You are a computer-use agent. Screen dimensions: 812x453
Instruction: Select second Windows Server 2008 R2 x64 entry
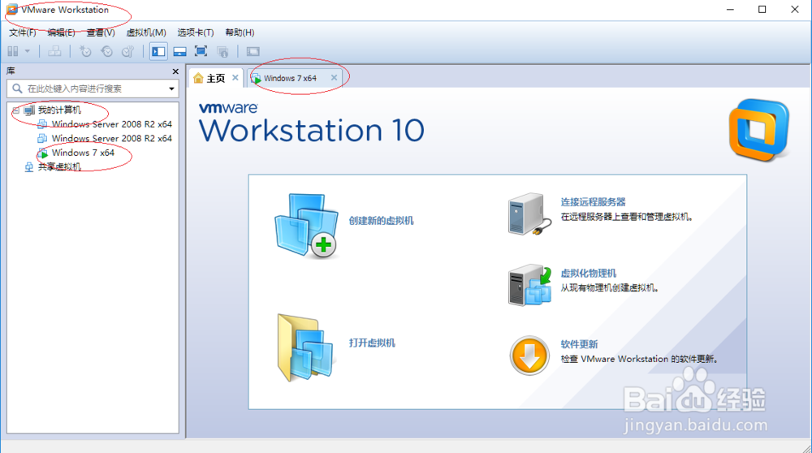[x=112, y=138]
